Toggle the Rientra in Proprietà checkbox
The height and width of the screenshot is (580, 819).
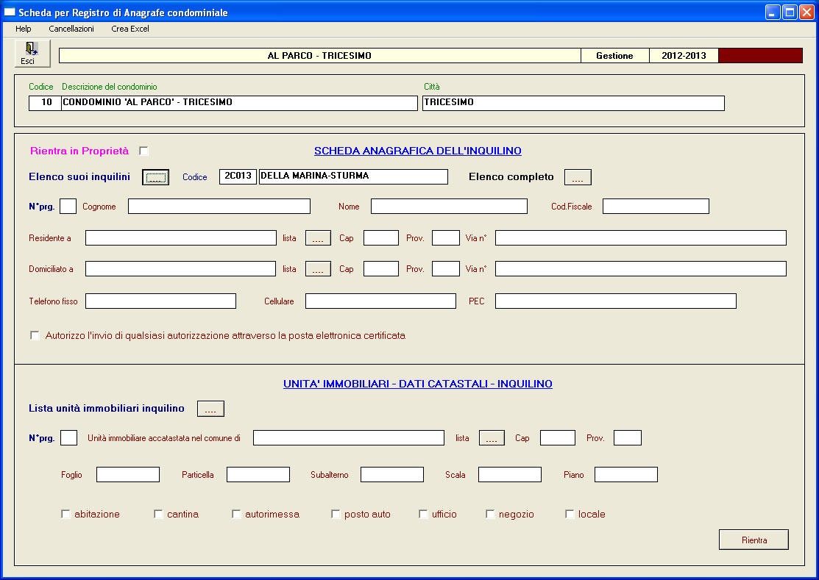click(143, 151)
